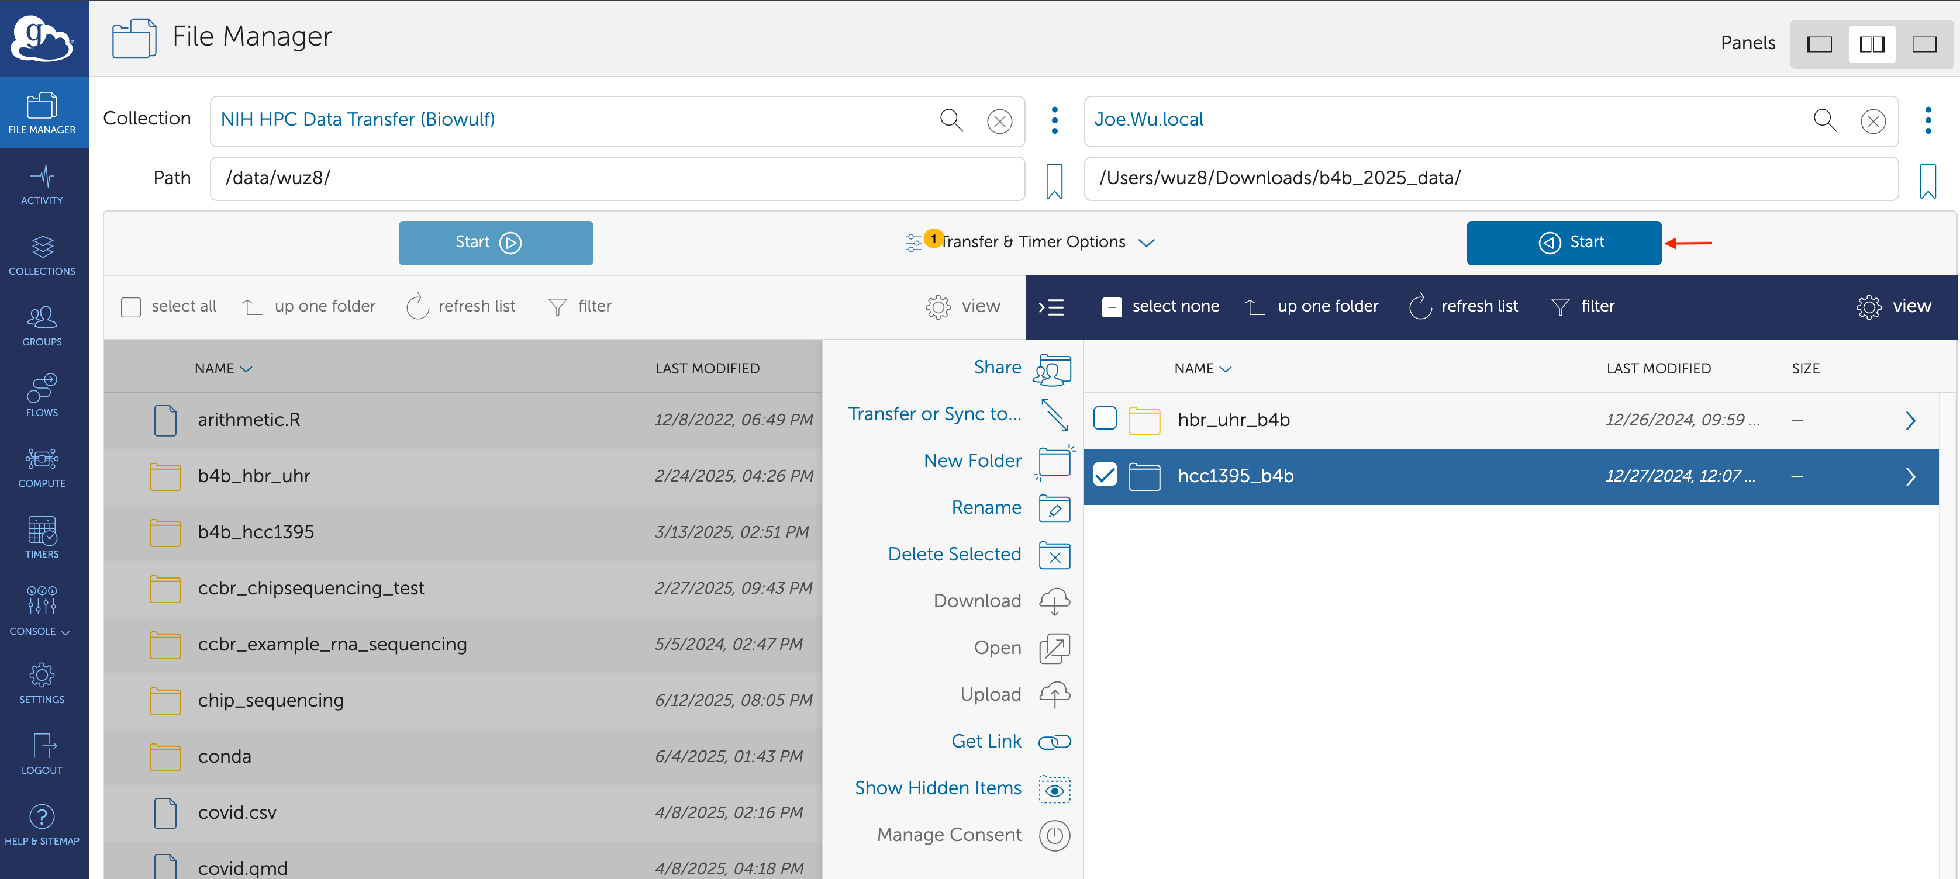Select Show Hidden Items option

[x=937, y=788]
